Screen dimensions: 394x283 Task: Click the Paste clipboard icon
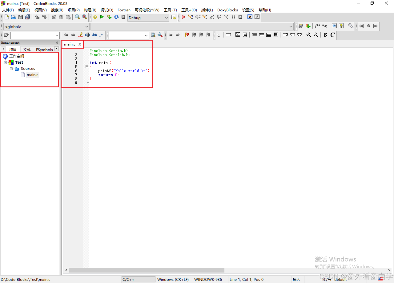(68, 17)
